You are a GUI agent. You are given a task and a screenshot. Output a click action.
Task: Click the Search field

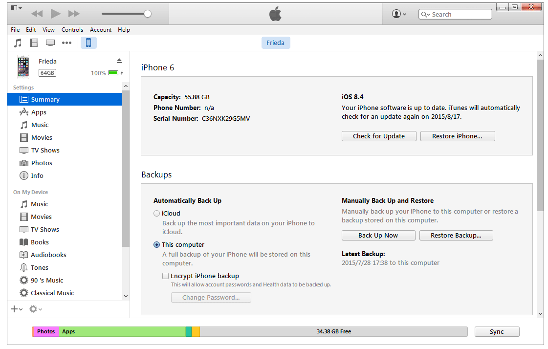pos(455,14)
